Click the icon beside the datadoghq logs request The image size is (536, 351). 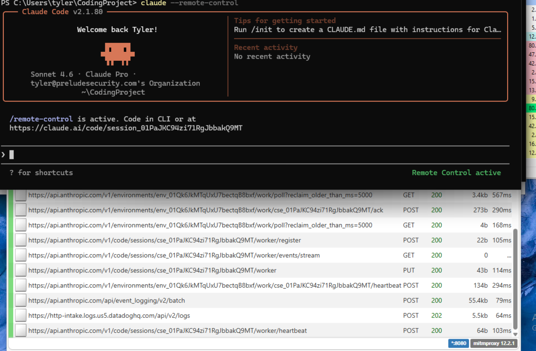pos(20,316)
